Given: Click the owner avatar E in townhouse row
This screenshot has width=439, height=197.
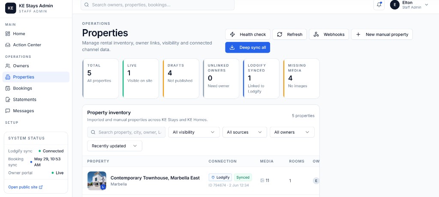Looking at the screenshot, I should [316, 181].
